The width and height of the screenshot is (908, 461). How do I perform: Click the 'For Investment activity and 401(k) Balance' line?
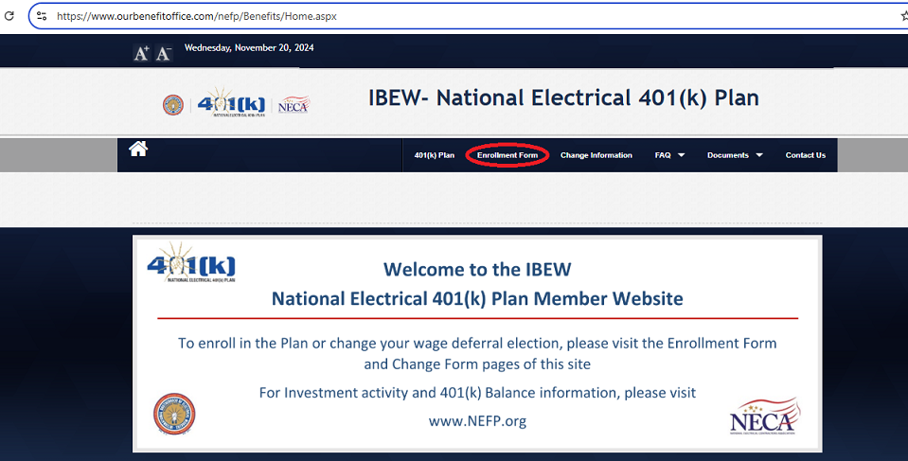(477, 393)
